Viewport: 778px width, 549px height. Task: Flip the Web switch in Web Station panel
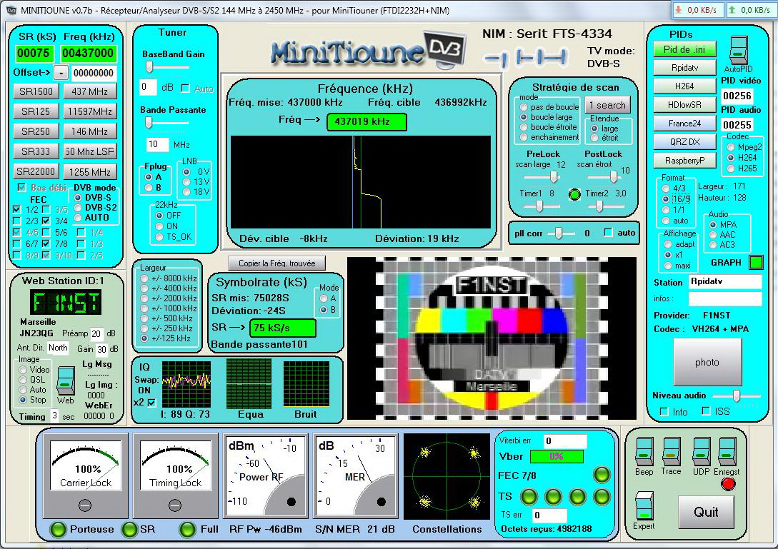[66, 381]
